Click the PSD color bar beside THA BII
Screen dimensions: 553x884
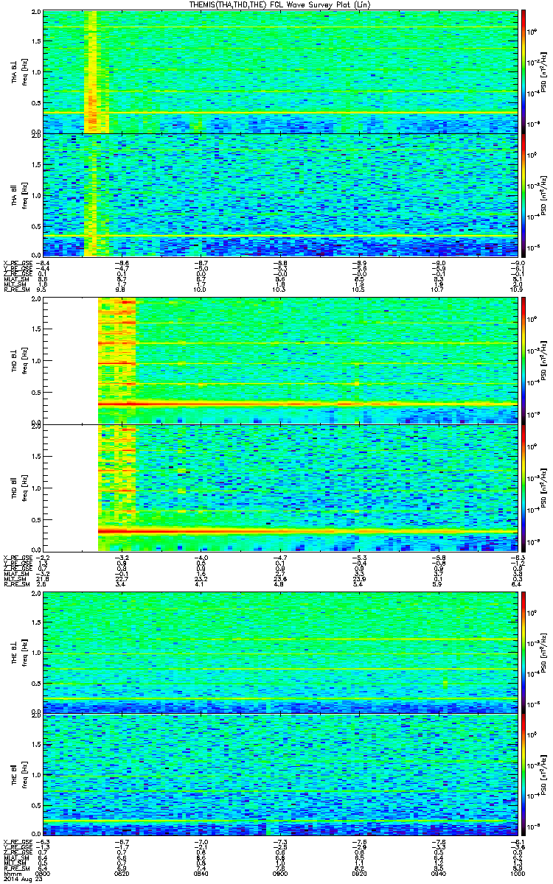(x=524, y=194)
